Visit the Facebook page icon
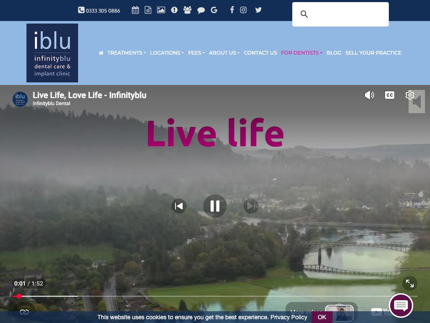The height and width of the screenshot is (323, 430). coord(232,10)
